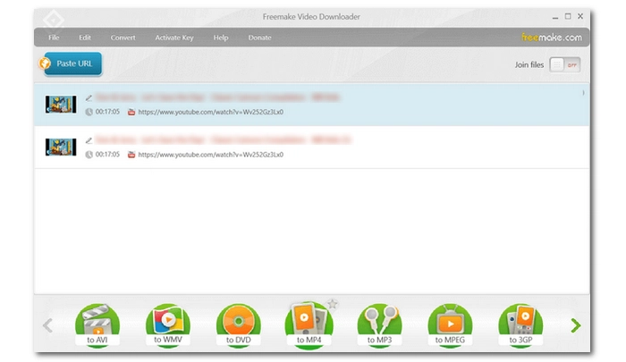Click the YouTube icon in second video row
Viewport: 626px width, 362px height.
point(131,155)
